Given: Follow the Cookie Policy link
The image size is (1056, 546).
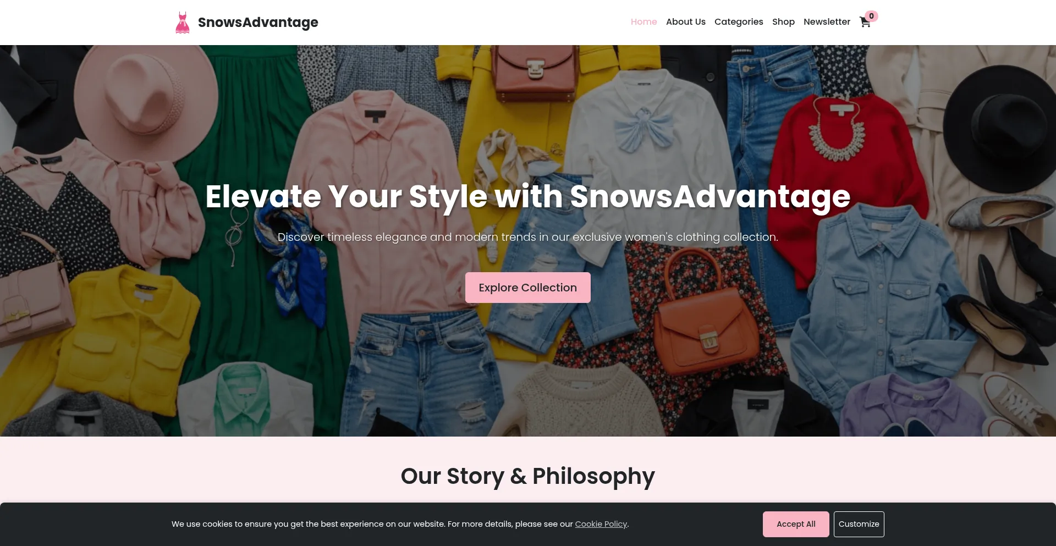Looking at the screenshot, I should point(601,524).
